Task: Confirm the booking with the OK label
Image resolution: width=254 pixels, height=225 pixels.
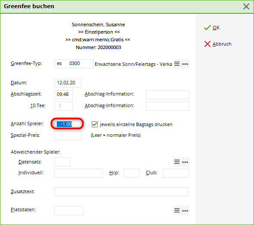Action: (216, 28)
